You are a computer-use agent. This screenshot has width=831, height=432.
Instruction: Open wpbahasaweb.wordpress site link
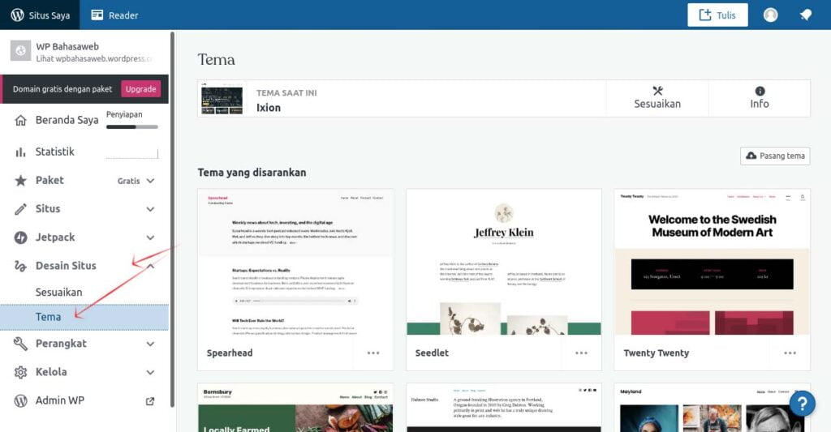[94, 59]
